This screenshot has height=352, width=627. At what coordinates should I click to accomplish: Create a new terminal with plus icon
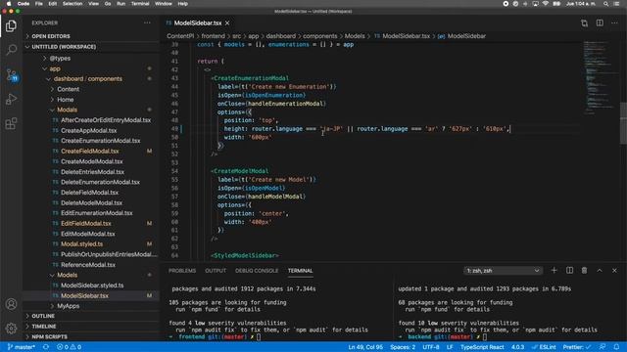[x=554, y=271]
